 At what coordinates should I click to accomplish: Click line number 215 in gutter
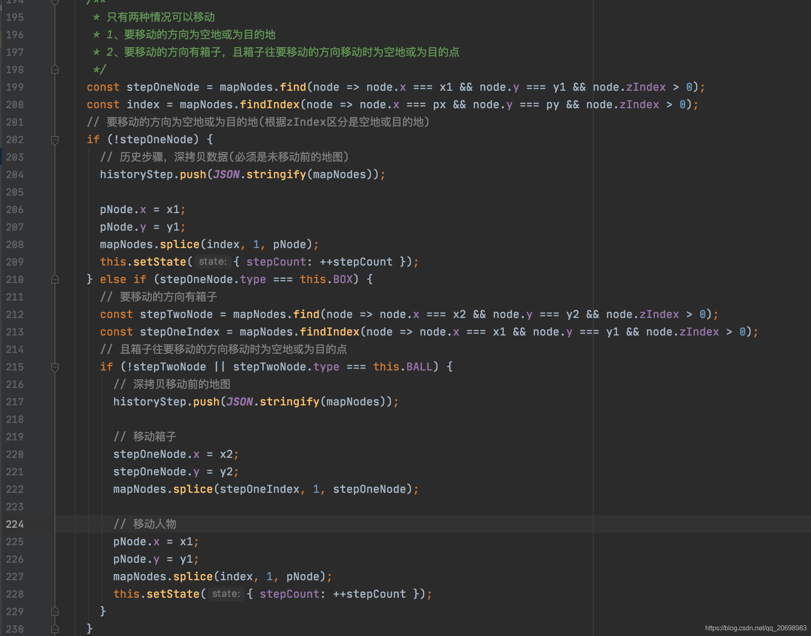(x=15, y=367)
